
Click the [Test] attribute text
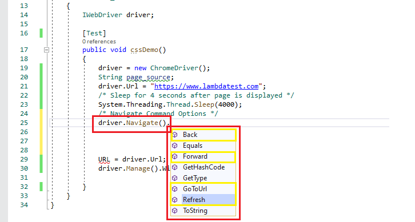click(94, 33)
